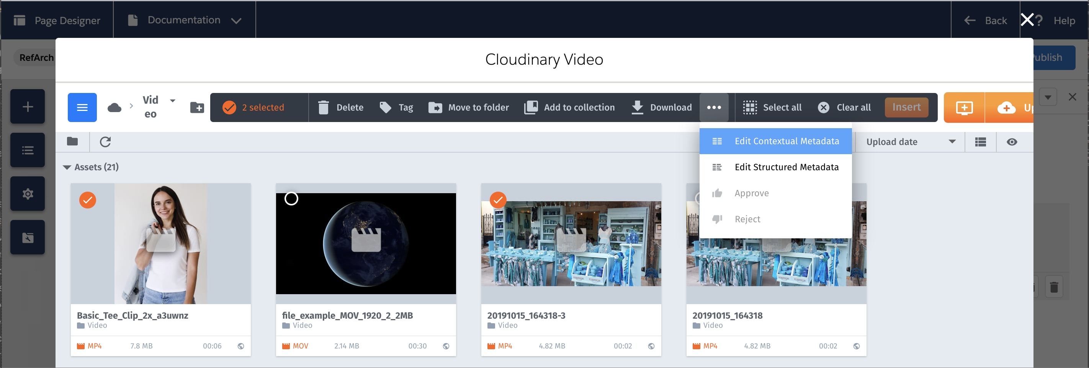Delete the selected assets
Screen dimensions: 1089x368
[x=342, y=107]
